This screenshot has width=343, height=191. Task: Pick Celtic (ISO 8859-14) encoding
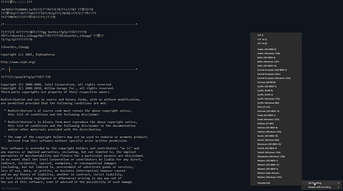point(276,66)
